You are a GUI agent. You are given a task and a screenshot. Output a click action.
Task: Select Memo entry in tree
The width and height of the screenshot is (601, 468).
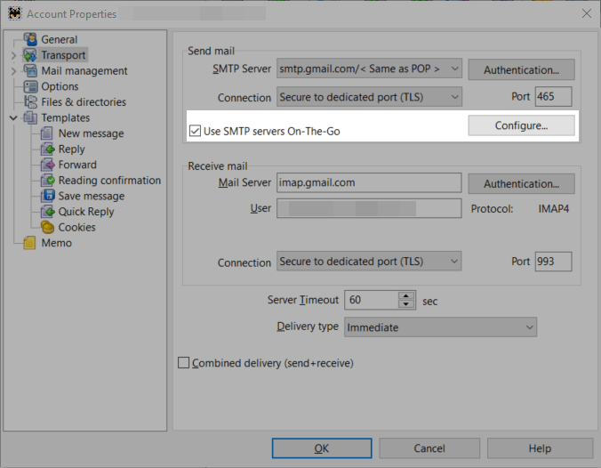click(57, 243)
